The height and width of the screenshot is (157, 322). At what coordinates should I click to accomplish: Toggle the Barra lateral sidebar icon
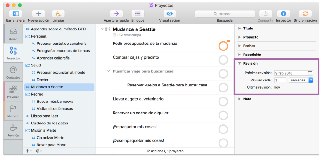point(15,14)
